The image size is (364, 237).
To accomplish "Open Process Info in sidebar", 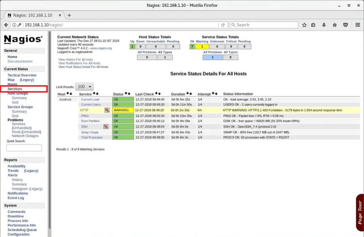I will pyautogui.click(x=18, y=221).
